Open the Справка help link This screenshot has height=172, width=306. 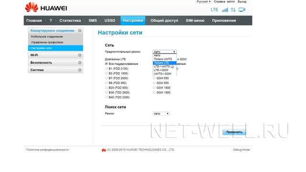pos(219,1)
